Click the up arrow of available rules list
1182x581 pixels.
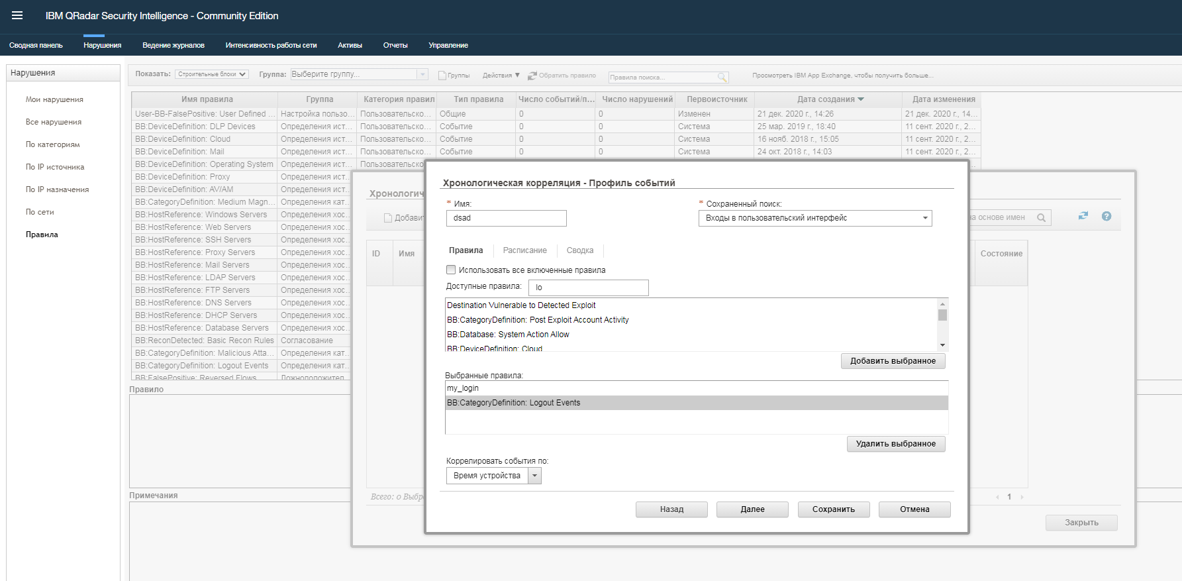coord(942,304)
